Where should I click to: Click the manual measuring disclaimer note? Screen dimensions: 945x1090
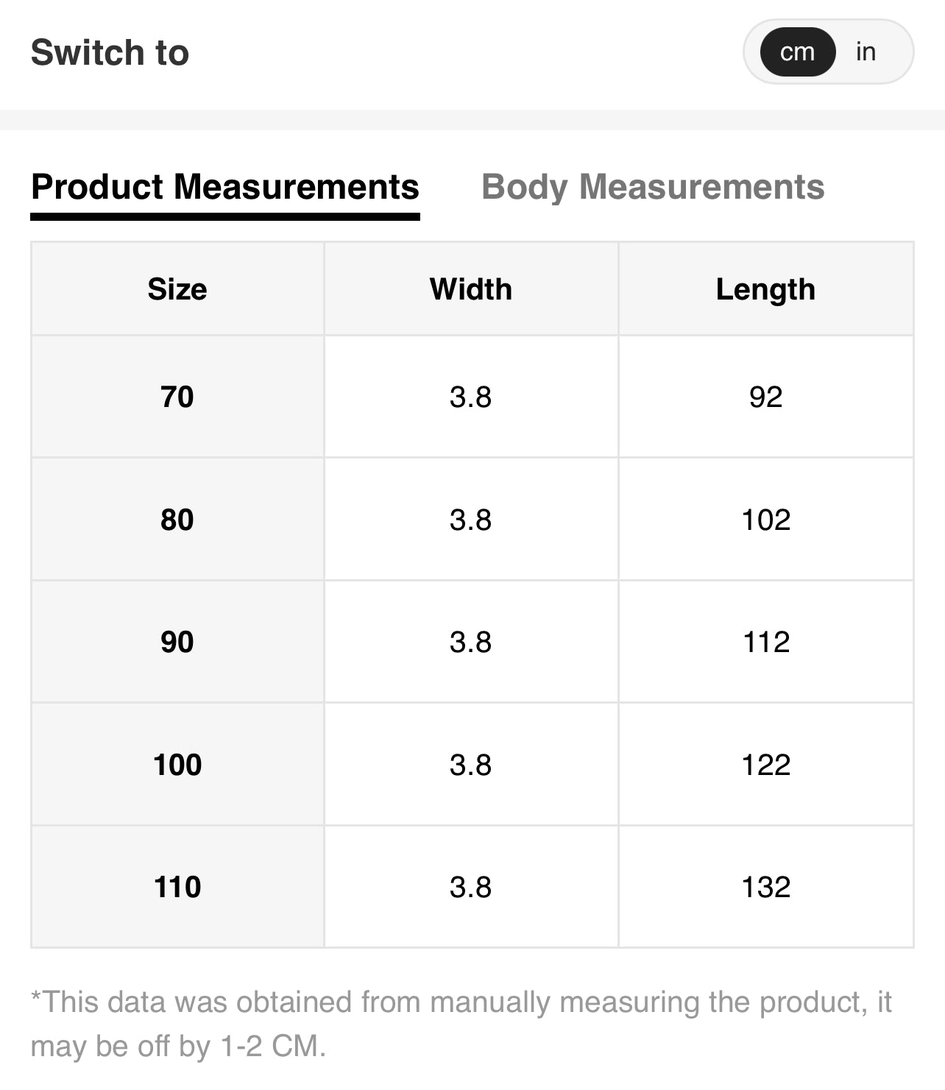tap(461, 1024)
